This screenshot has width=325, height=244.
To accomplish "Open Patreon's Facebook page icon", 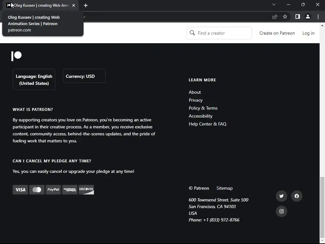I will [x=297, y=196].
